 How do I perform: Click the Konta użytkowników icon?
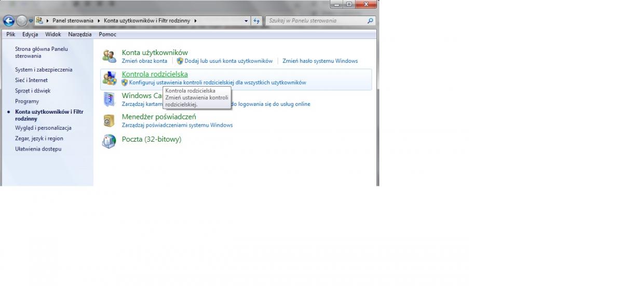(109, 56)
